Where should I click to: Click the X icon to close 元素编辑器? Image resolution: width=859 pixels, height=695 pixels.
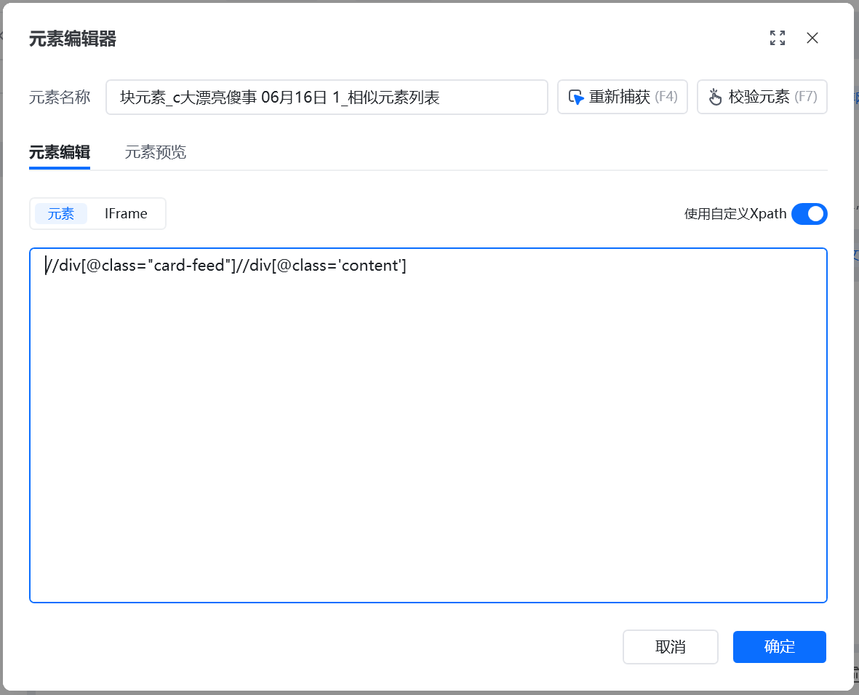point(812,38)
